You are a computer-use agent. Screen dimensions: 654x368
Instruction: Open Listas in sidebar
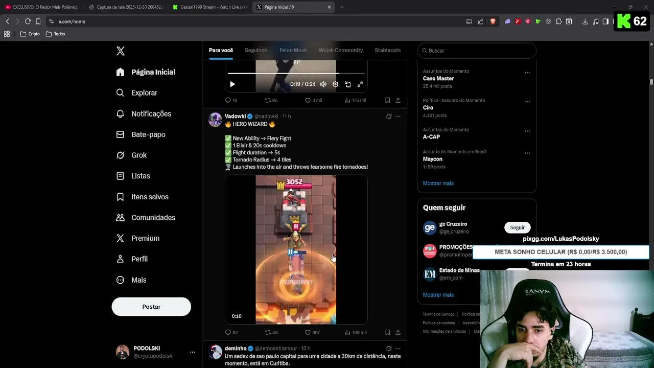(133, 176)
